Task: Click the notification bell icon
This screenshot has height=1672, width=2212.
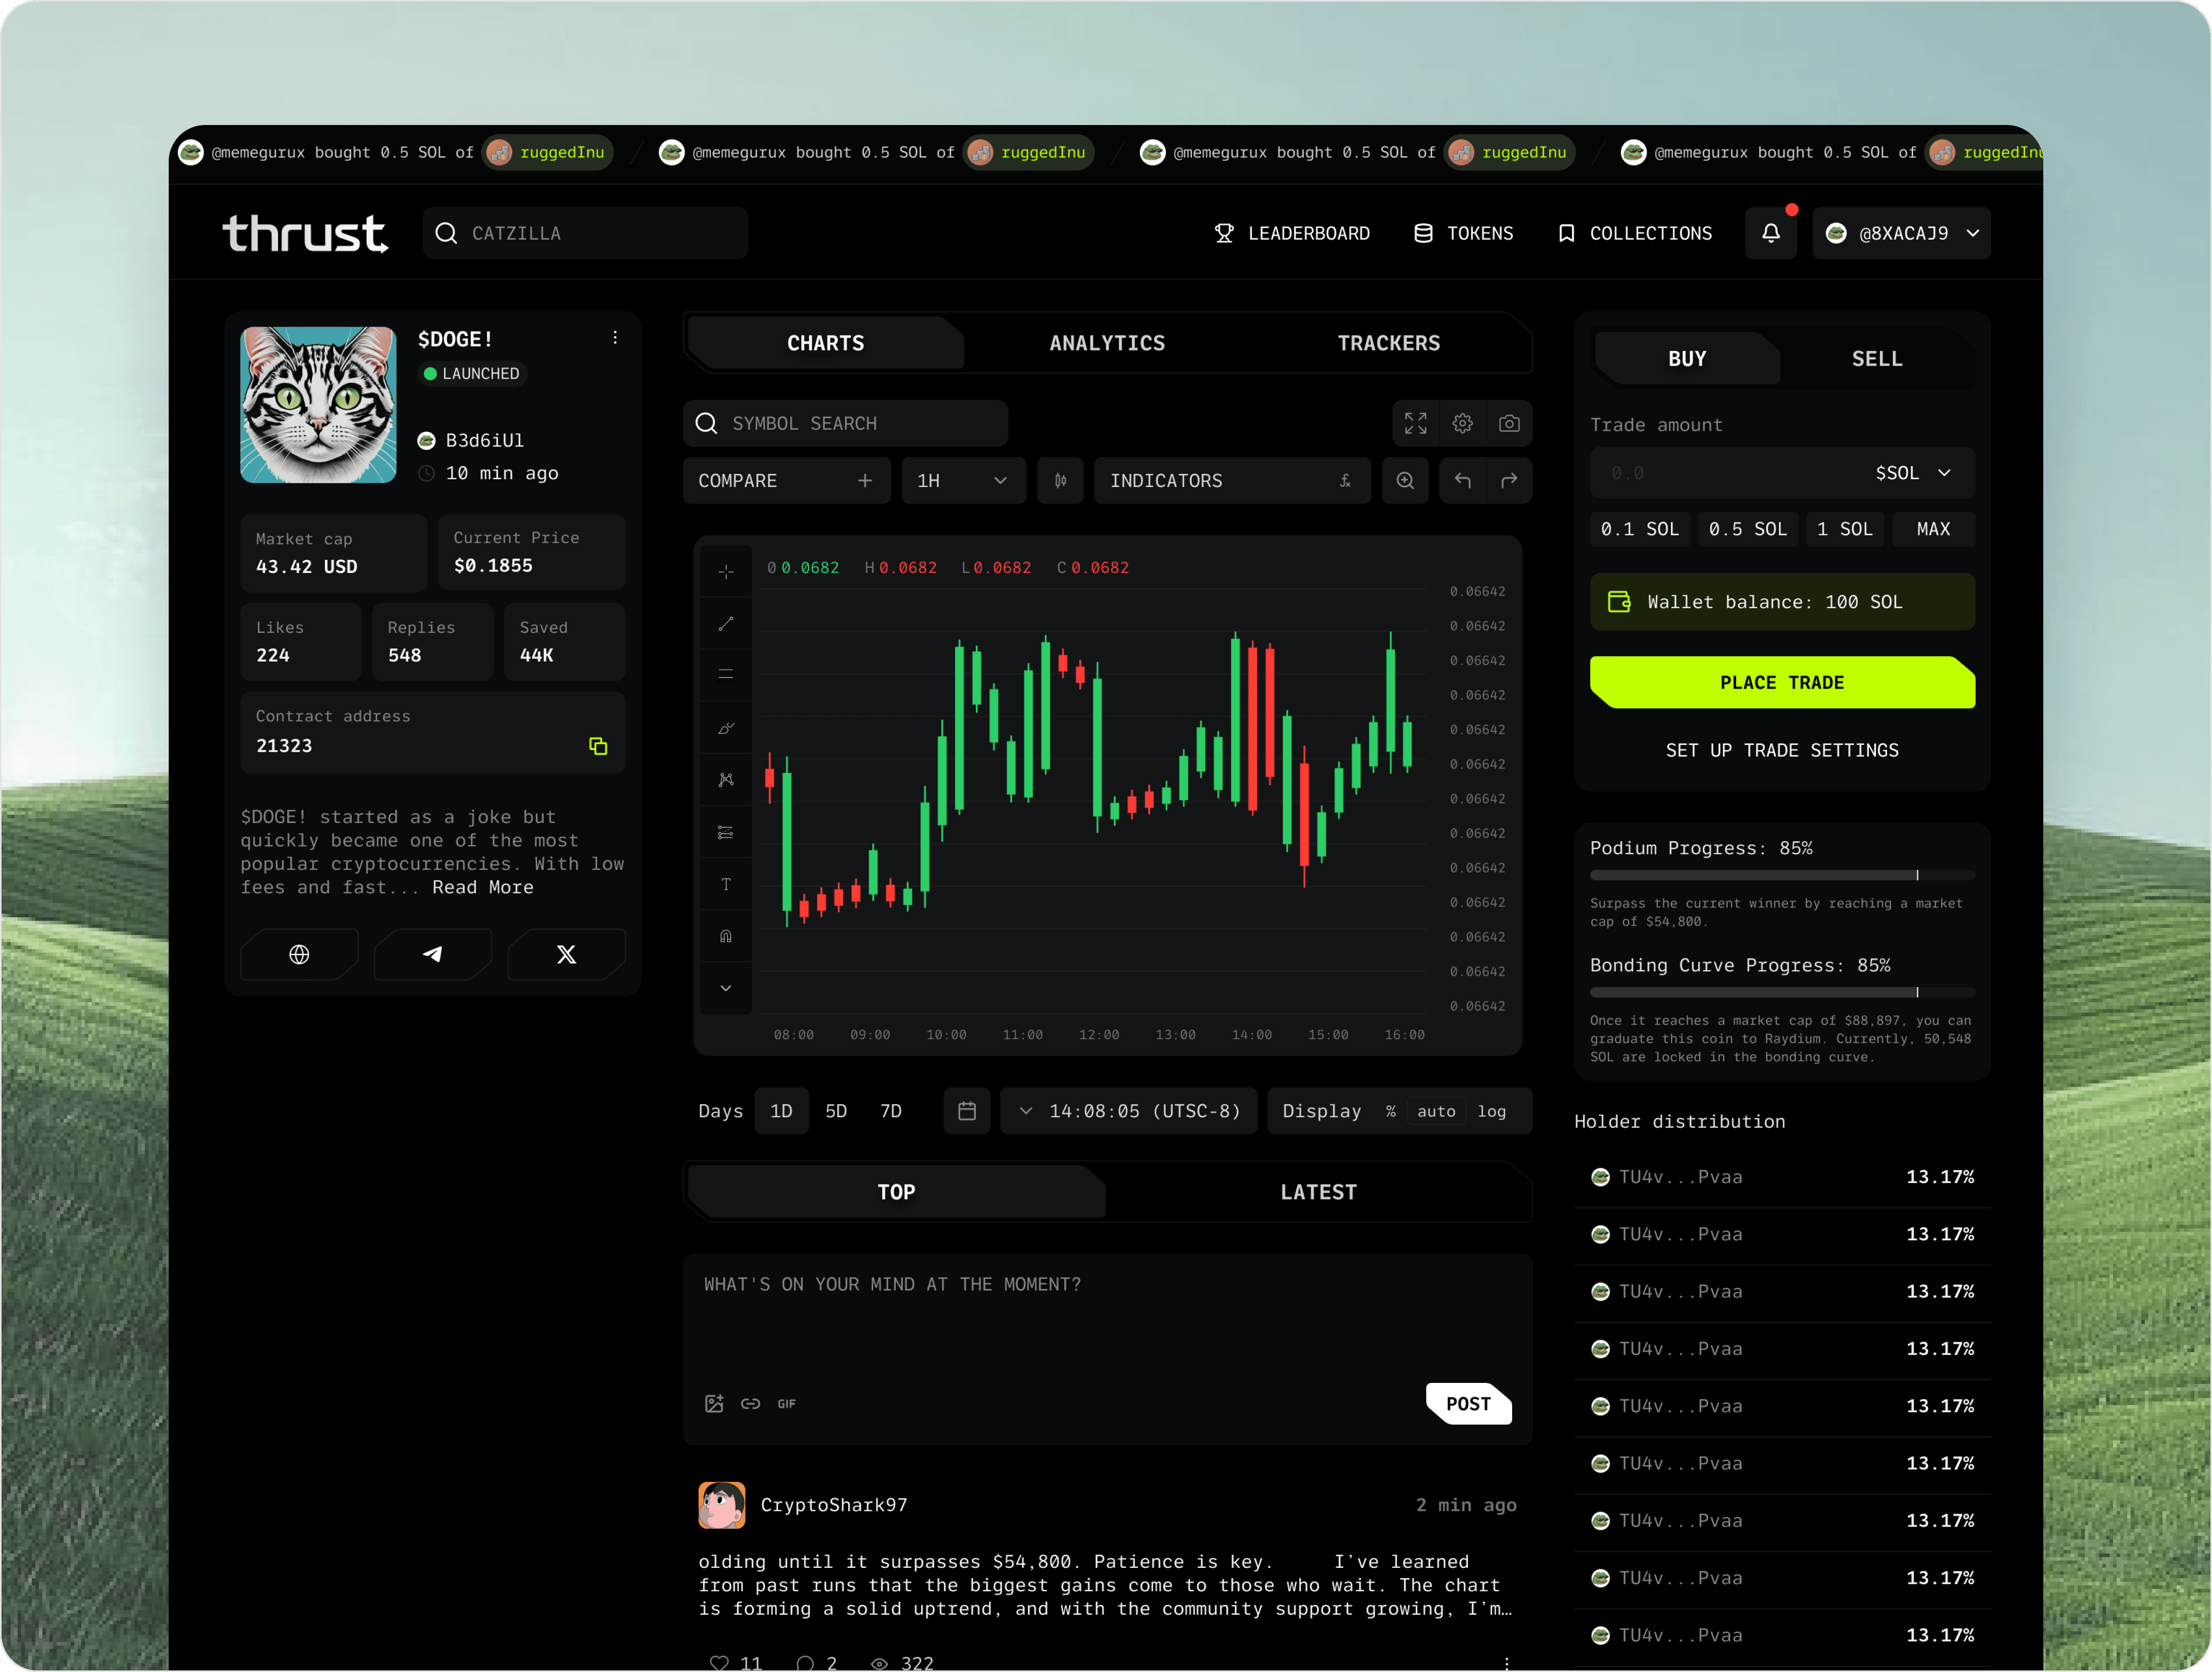Action: [1770, 233]
